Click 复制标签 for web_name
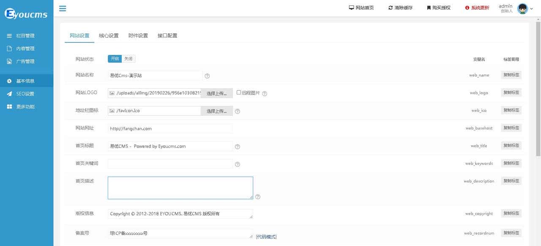 (x=511, y=75)
